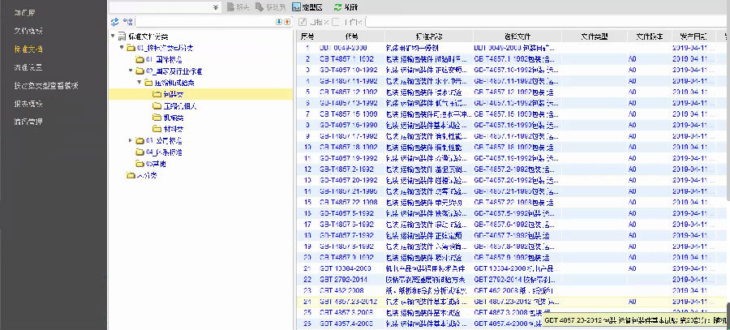Toggle the first checkbox above the table
Screen dimensions: 730x330
[303, 21]
